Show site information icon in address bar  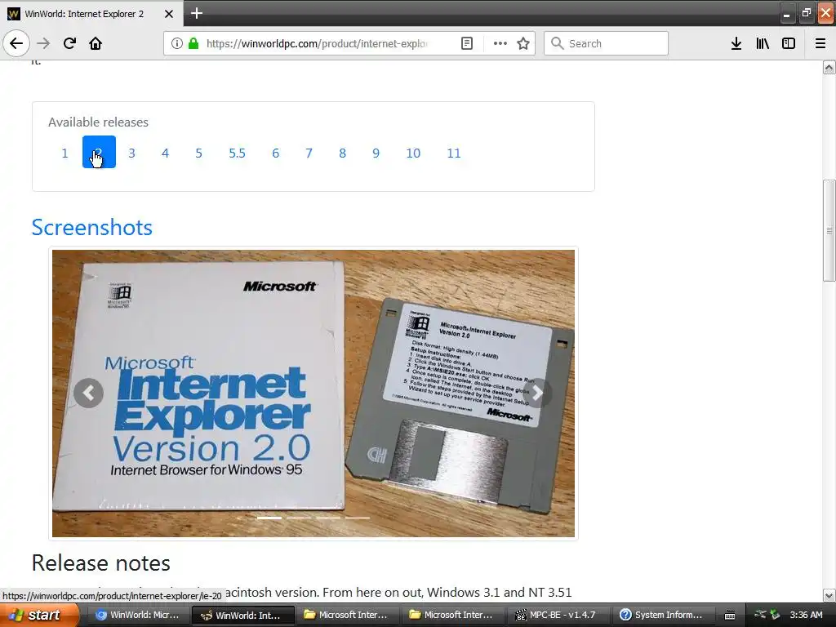click(176, 43)
